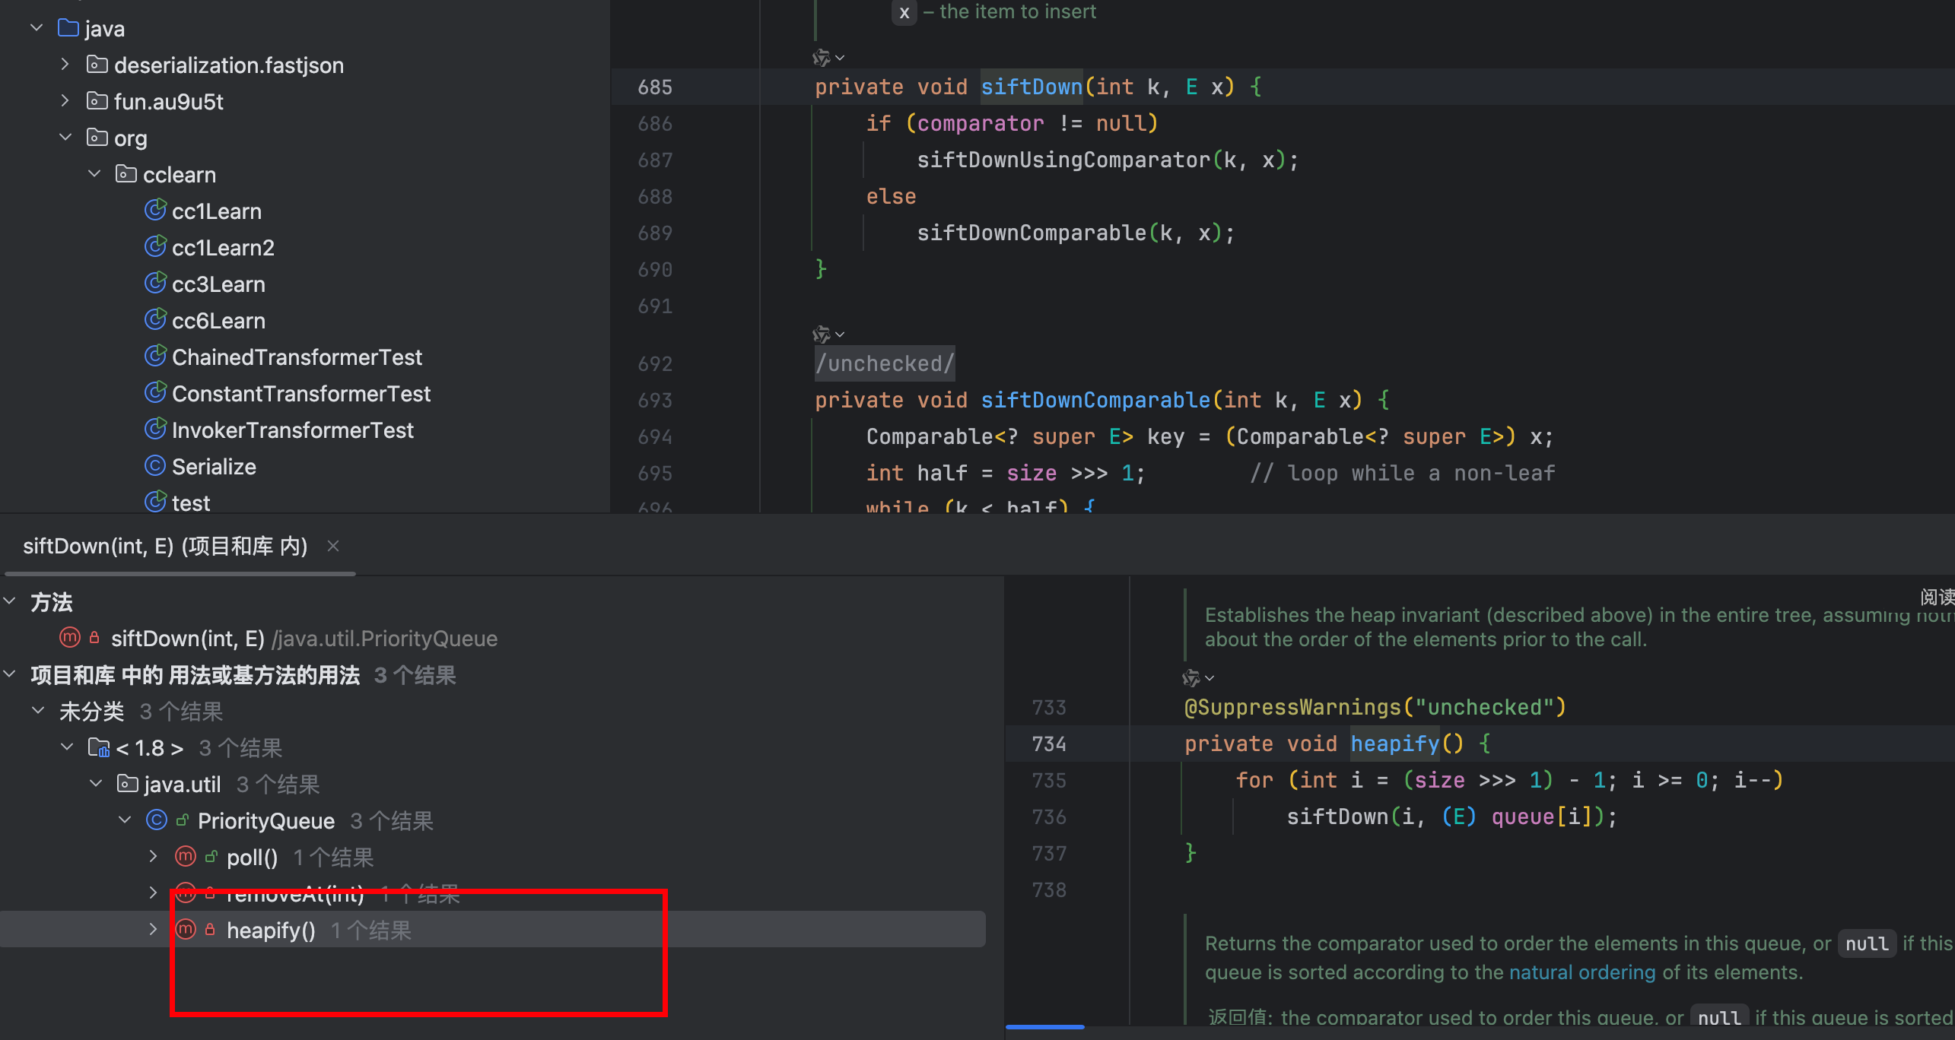The height and width of the screenshot is (1040, 1955).
Task: Close the siftDown(int, E) usages tab
Action: point(333,546)
